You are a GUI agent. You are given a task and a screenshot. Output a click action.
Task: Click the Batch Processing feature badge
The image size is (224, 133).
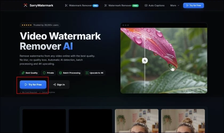(70, 73)
